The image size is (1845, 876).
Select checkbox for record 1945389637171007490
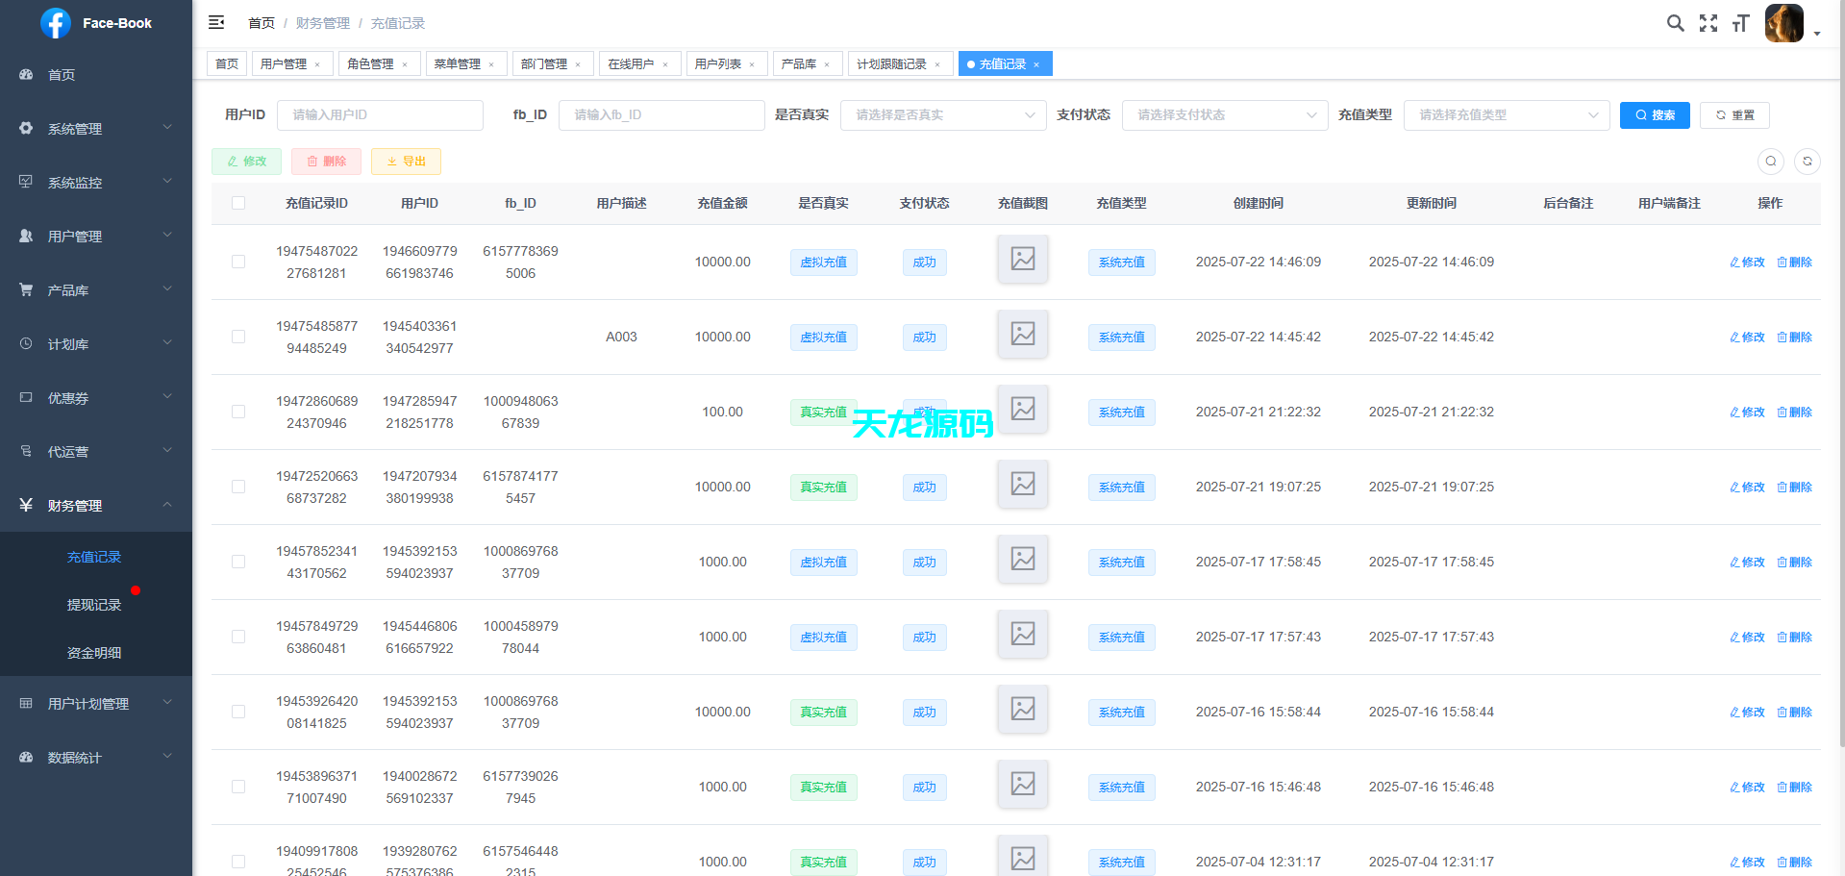click(x=238, y=787)
